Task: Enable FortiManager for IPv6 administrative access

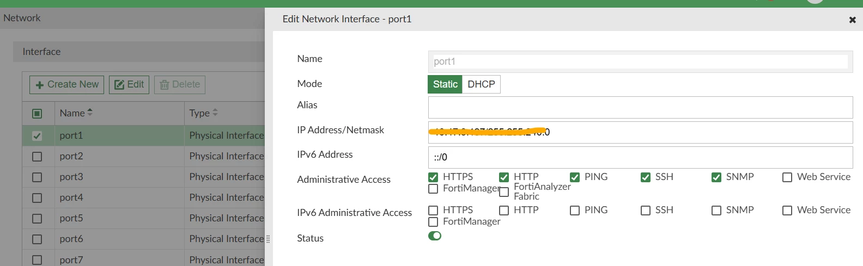Action: click(x=433, y=222)
